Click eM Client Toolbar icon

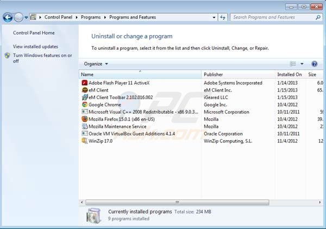click(x=85, y=97)
